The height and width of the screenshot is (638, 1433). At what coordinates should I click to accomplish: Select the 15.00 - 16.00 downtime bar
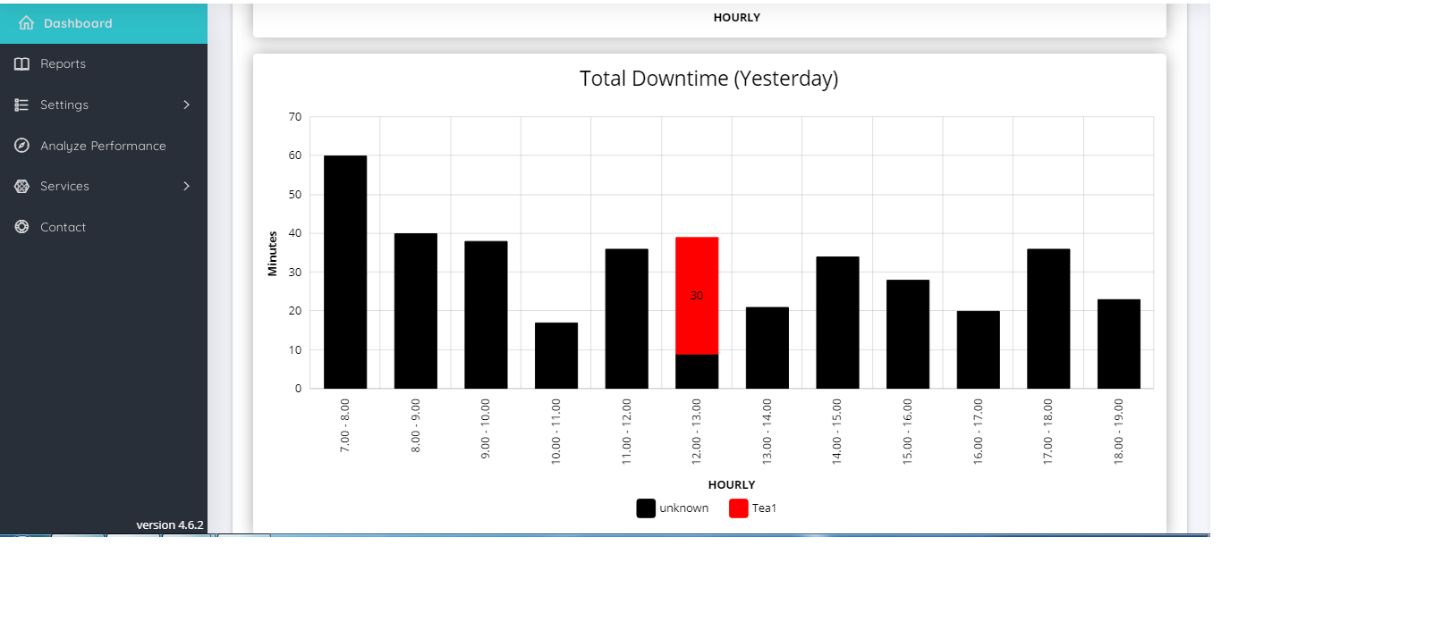click(x=908, y=334)
